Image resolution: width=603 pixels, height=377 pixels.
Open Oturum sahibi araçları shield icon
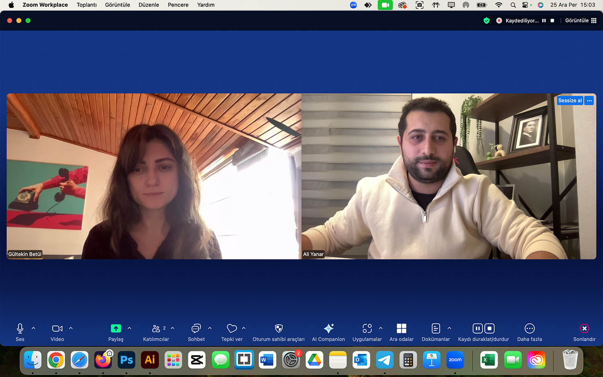tap(279, 329)
